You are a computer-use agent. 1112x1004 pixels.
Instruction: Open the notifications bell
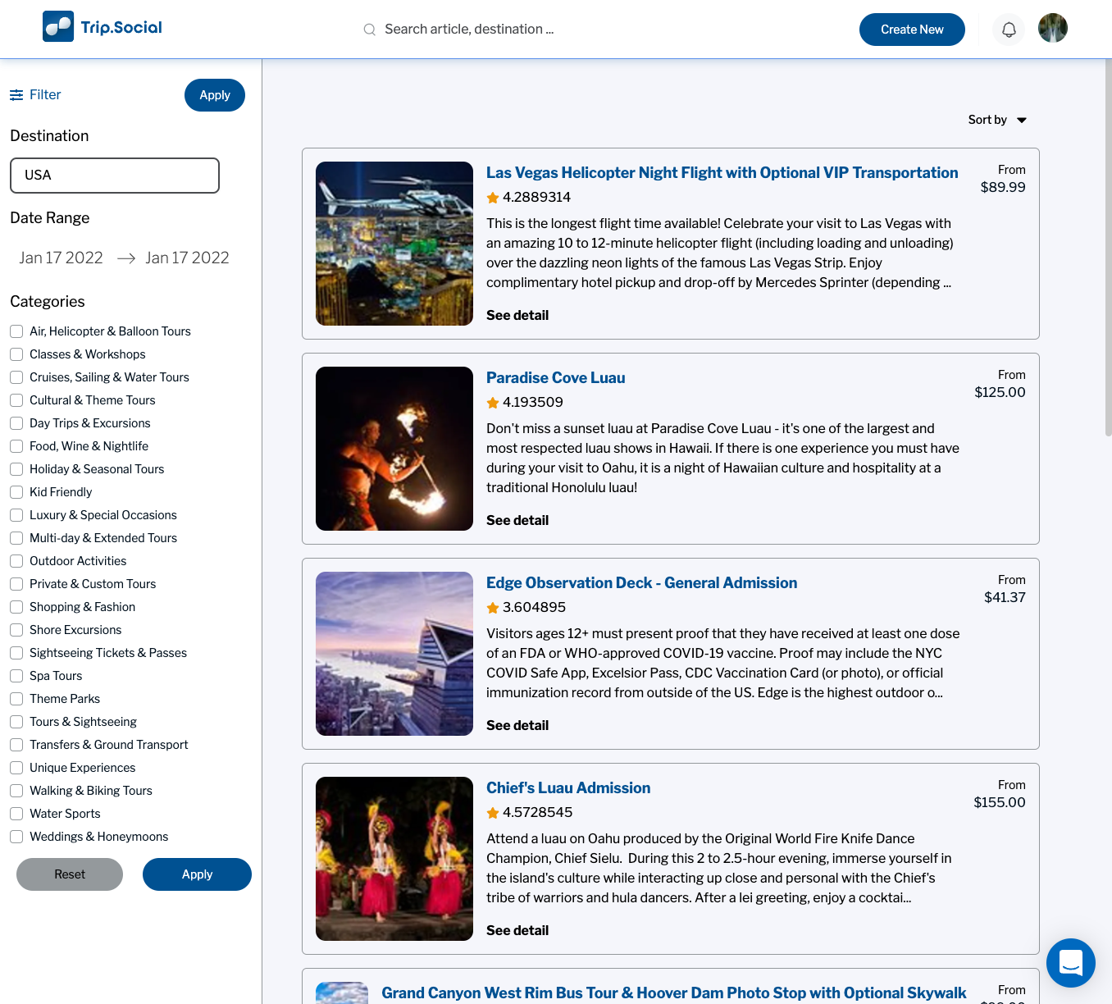pyautogui.click(x=1009, y=30)
